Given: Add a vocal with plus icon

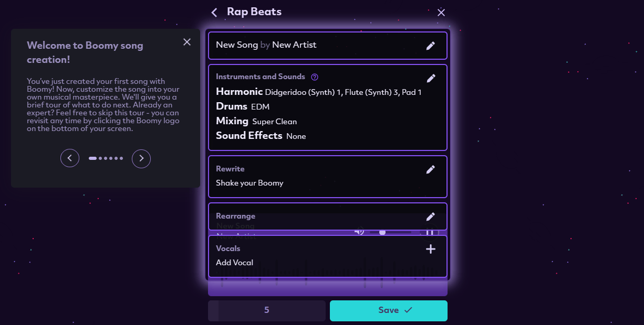Looking at the screenshot, I should tap(430, 249).
